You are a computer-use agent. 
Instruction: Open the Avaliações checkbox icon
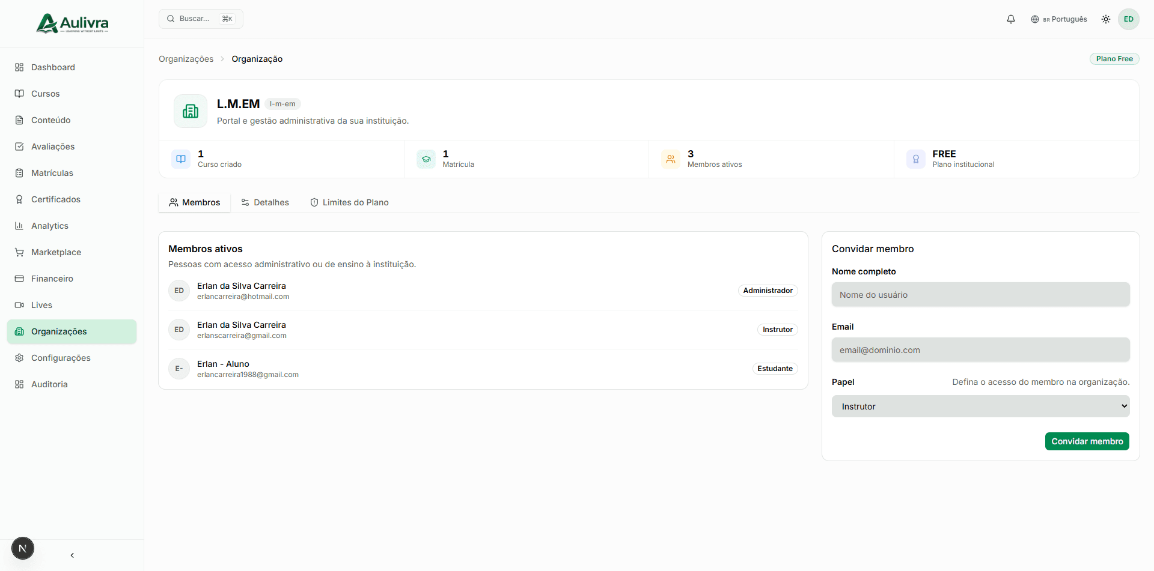pos(19,147)
